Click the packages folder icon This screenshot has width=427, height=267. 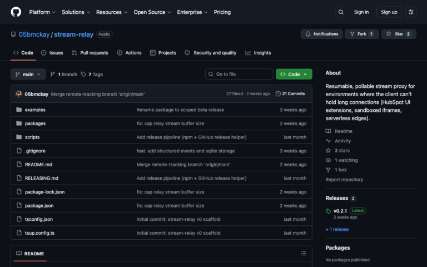coord(19,123)
